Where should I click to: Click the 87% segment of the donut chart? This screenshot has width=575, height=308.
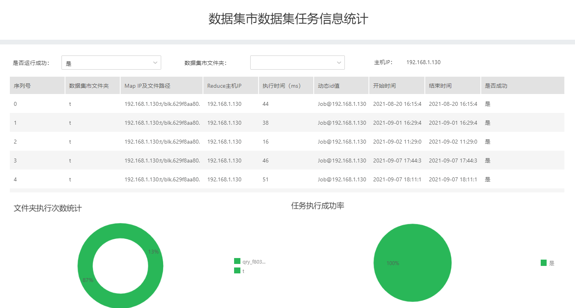click(x=87, y=280)
